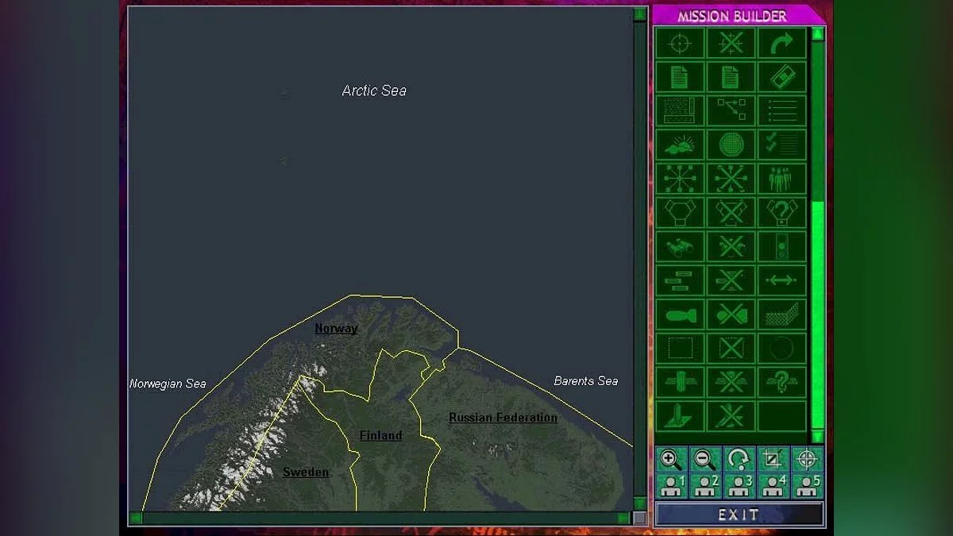Select the crossed-out dashed rectangle icon
This screenshot has height=536, width=953.
point(731,348)
